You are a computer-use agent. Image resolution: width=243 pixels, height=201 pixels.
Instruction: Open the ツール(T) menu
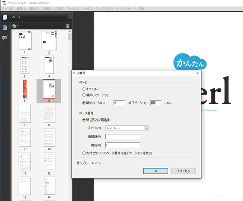88,8
